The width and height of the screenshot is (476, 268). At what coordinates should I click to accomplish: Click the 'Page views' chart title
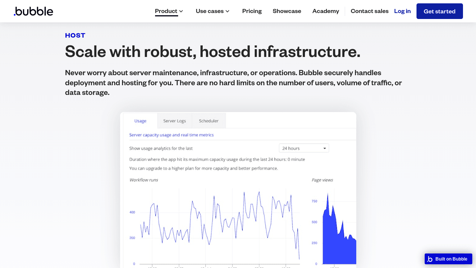coord(322,180)
